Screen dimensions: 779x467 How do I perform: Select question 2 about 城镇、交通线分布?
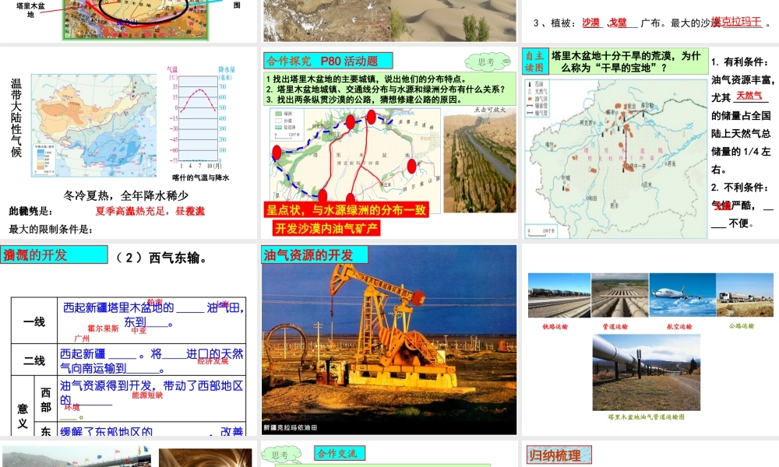[x=386, y=90]
